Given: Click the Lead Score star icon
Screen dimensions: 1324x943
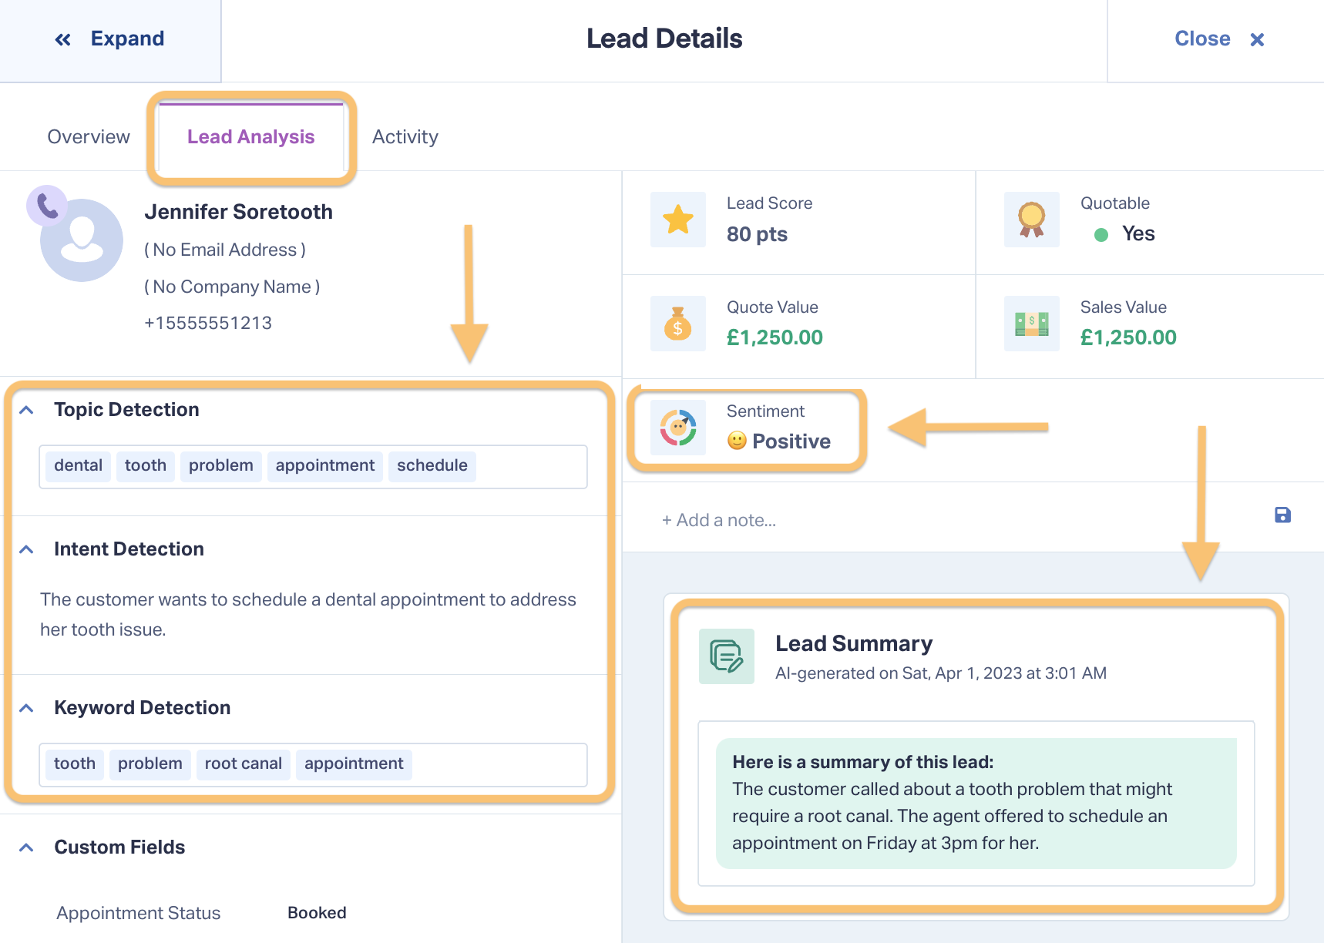Looking at the screenshot, I should (678, 220).
